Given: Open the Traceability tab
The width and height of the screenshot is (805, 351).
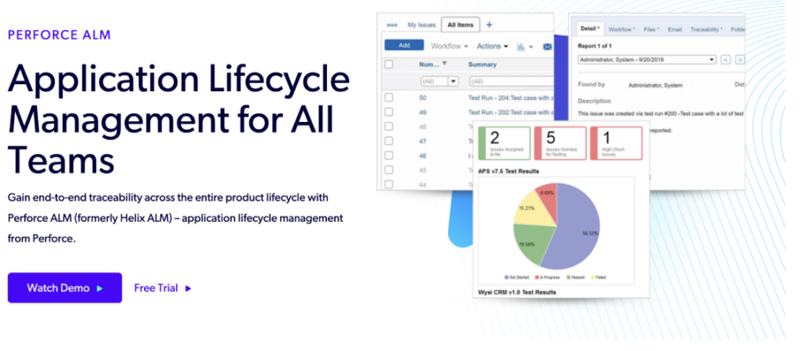Looking at the screenshot, I should (x=707, y=29).
